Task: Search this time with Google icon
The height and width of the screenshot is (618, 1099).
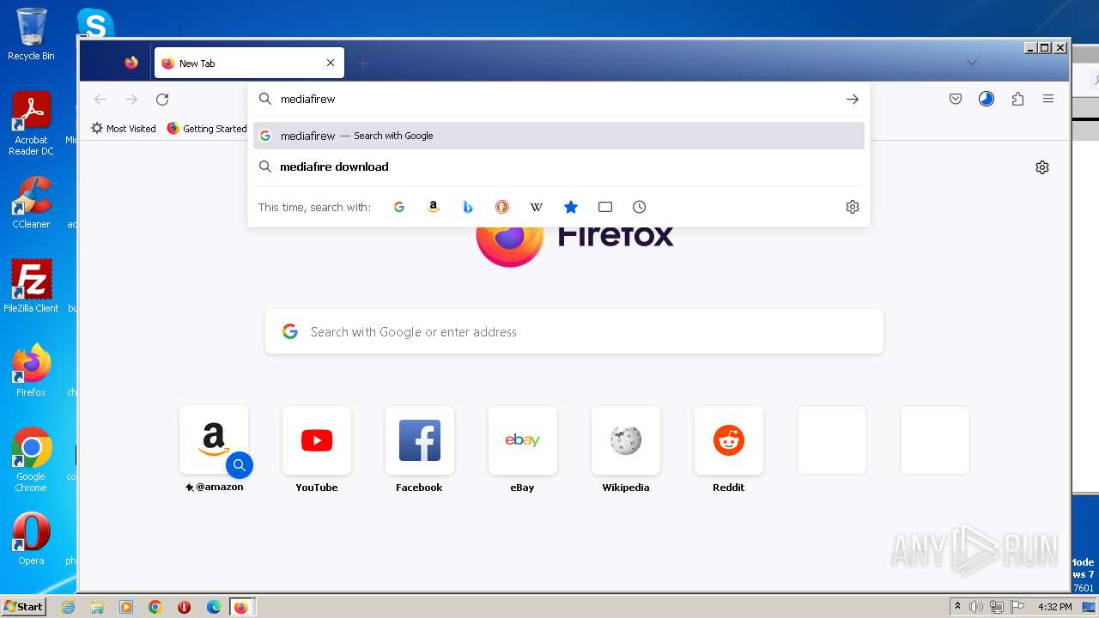Action: (x=399, y=207)
